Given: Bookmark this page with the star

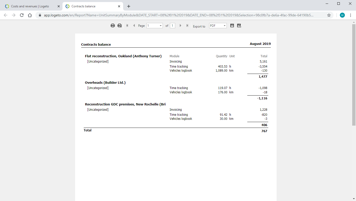Looking at the screenshot, I should 329,15.
